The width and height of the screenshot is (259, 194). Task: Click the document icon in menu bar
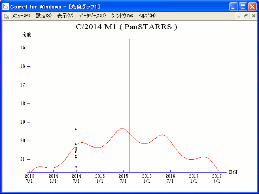tap(6, 16)
